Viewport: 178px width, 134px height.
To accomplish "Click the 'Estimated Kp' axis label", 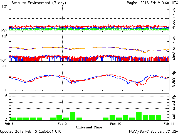I will [173, 107].
